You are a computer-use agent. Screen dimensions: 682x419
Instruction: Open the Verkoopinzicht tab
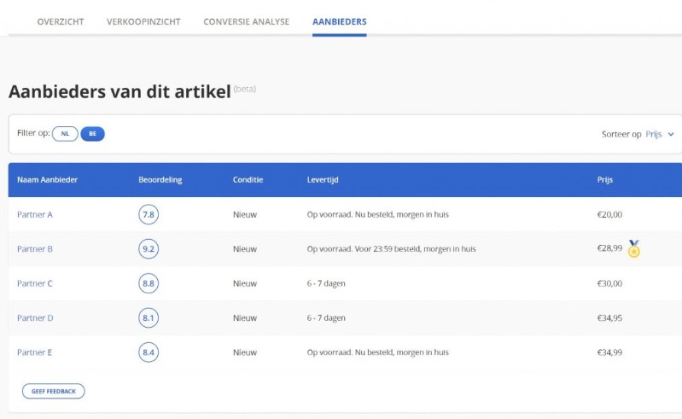click(x=143, y=21)
